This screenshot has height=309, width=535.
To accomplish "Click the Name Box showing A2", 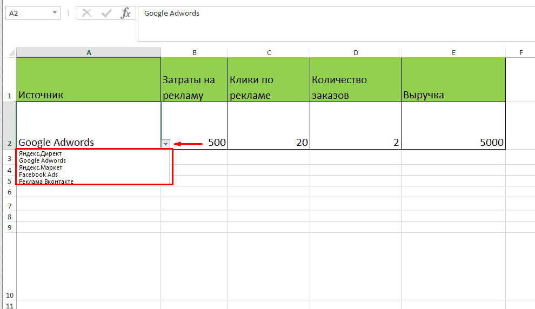I will tap(33, 13).
